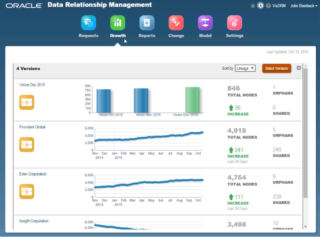Open the Requests module icon
This screenshot has width=320, height=237.
click(88, 23)
